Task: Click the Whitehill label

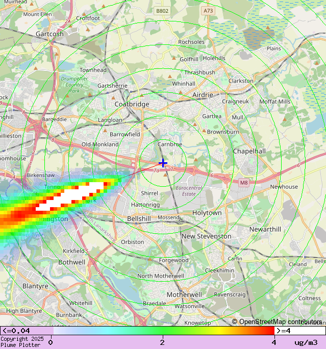Action: (x=81, y=303)
